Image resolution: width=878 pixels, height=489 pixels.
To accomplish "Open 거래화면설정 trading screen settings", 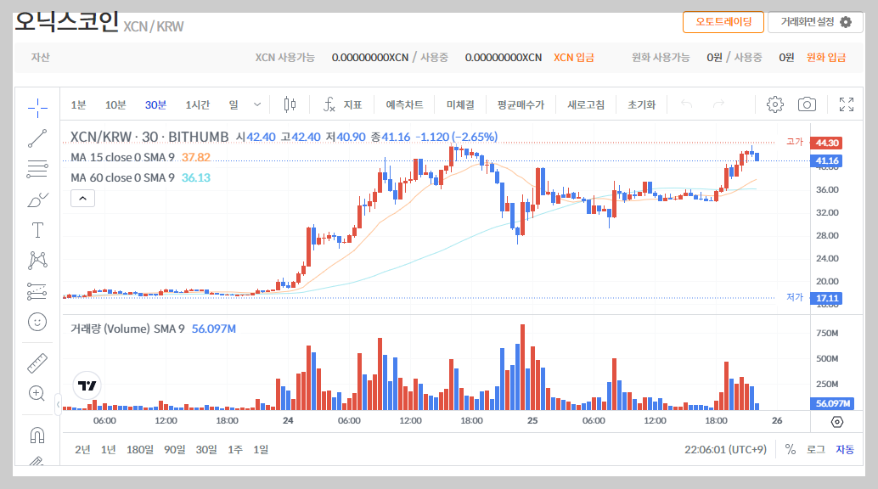I will [x=815, y=22].
